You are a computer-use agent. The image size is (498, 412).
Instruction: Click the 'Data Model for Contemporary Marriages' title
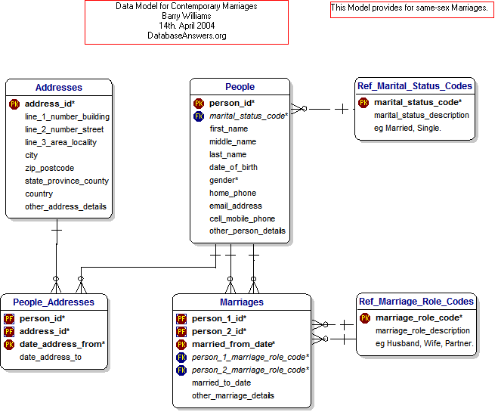coord(187,6)
